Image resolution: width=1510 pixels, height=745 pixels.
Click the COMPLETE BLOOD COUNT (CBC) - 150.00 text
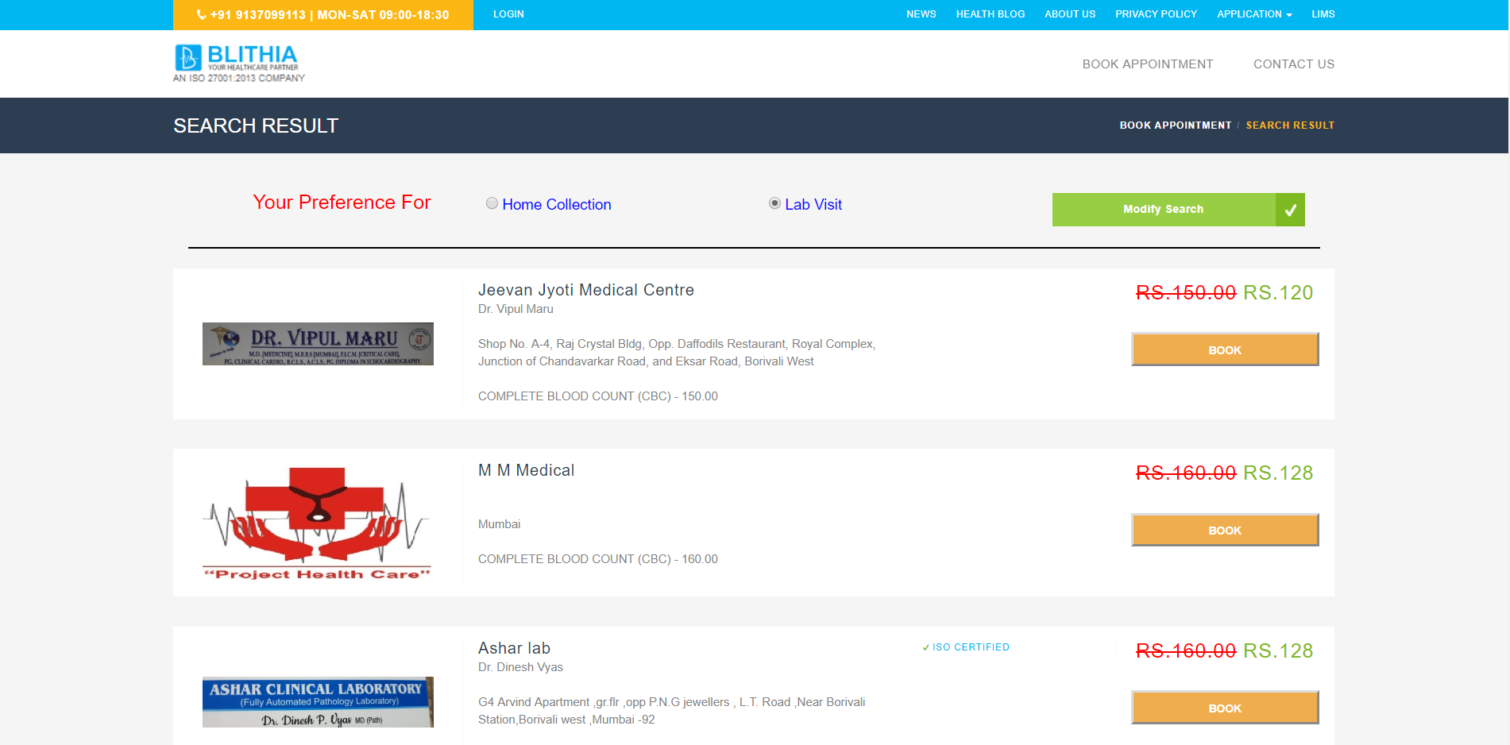(598, 396)
